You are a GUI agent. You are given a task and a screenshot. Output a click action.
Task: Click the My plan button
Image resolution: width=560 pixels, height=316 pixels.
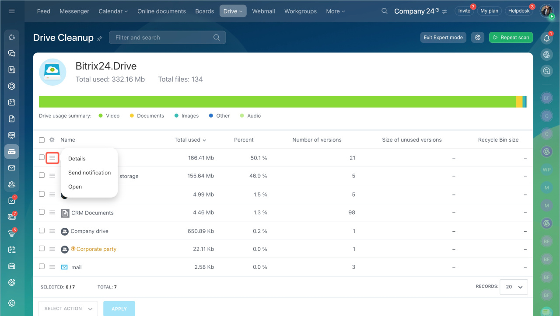489,11
